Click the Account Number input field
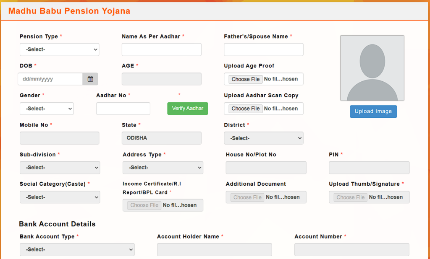This screenshot has width=430, height=259. [352, 249]
